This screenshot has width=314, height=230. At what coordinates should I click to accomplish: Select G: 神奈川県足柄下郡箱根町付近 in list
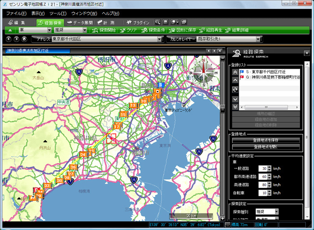(x=270, y=77)
